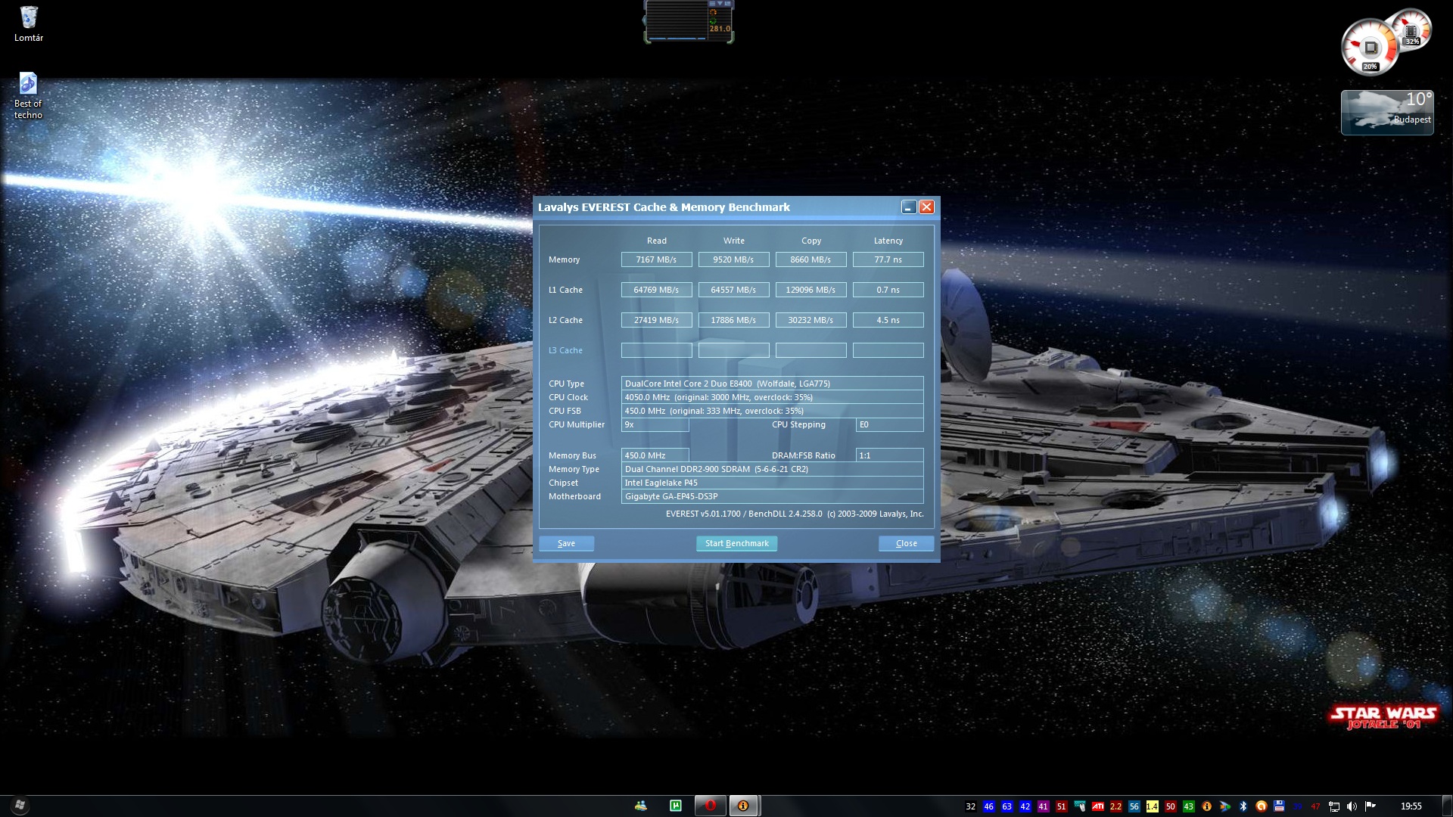The height and width of the screenshot is (817, 1453).
Task: Open the Action Center flag icon
Action: (1371, 806)
